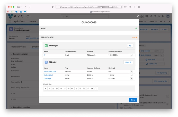Toggle Safari sidebar button
Viewport: 178px width, 117px height.
(x=19, y=7)
